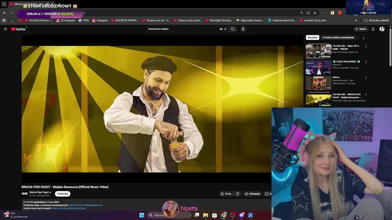Open NAJLEPSZE MOME... bookmark

tap(124, 20)
